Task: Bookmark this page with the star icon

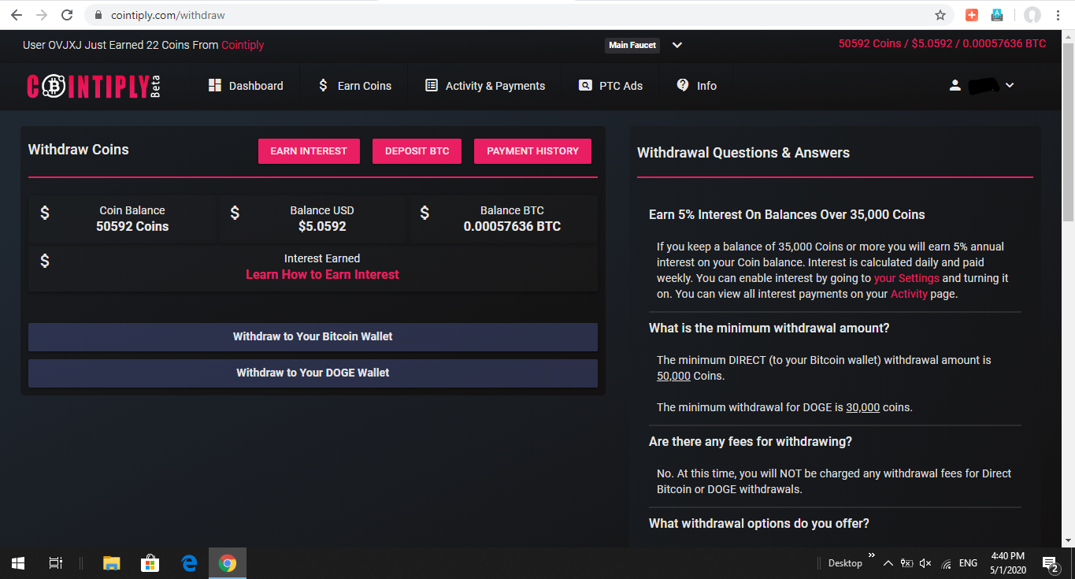Action: (x=940, y=15)
